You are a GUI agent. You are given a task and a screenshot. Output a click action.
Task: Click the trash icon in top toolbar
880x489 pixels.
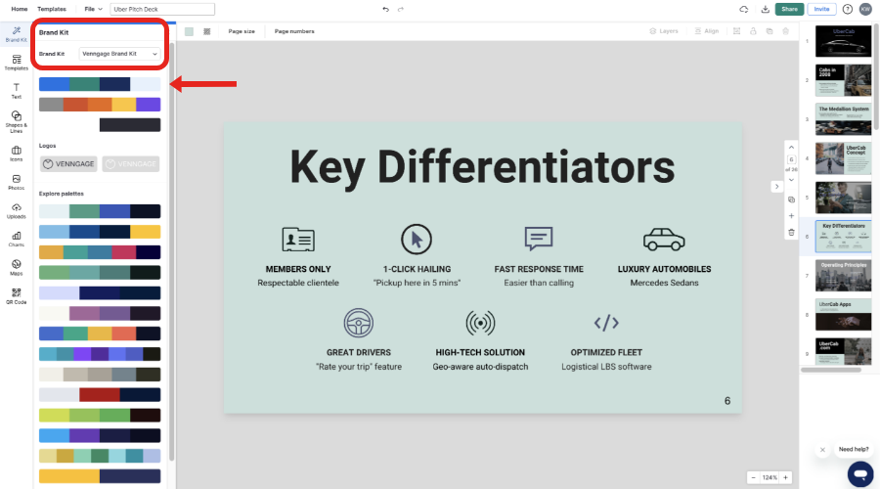tap(786, 31)
